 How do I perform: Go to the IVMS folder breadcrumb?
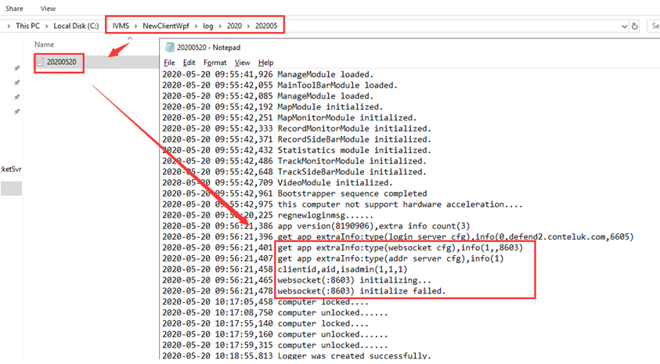[x=121, y=26]
